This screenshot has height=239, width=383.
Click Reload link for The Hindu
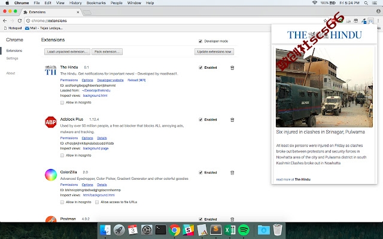click(136, 80)
